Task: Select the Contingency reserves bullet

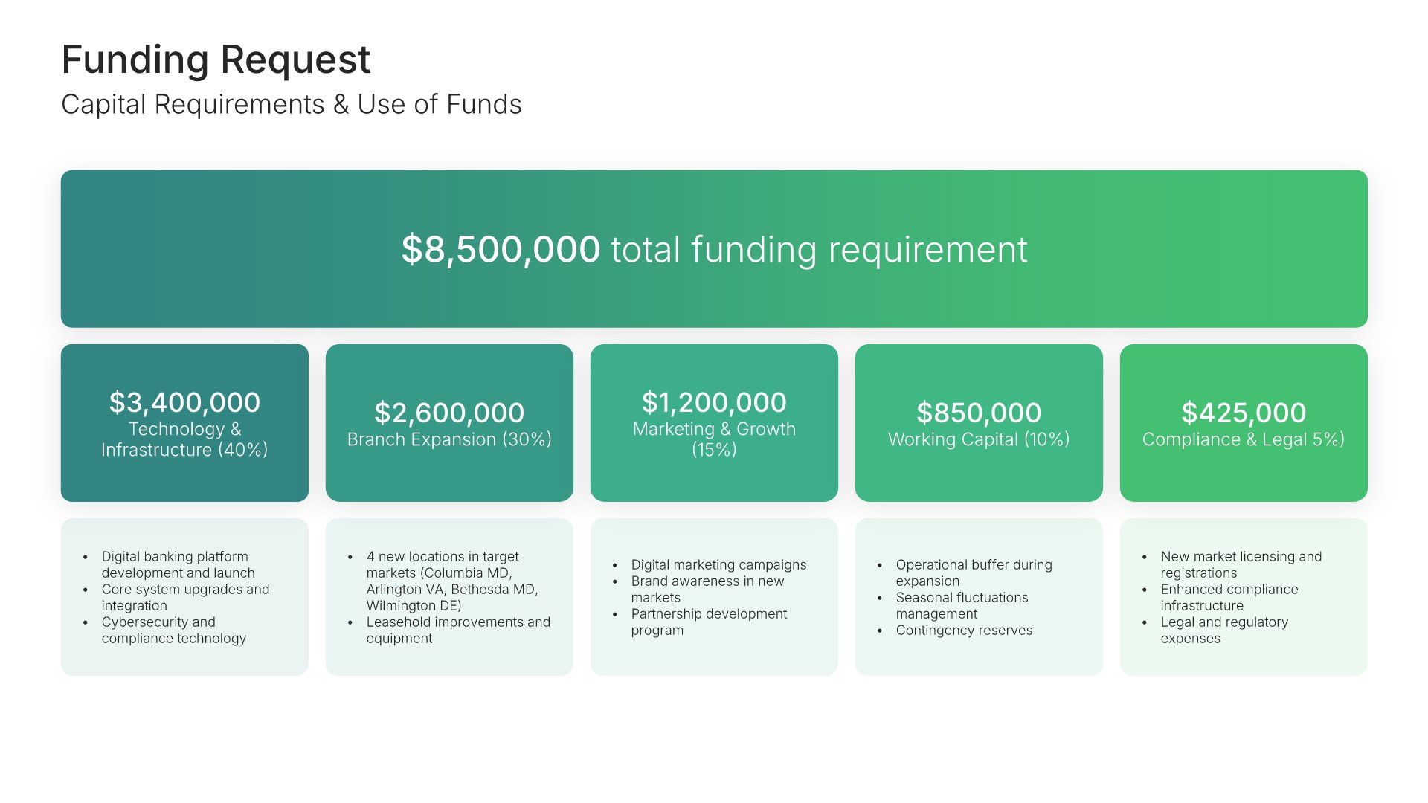Action: (964, 631)
